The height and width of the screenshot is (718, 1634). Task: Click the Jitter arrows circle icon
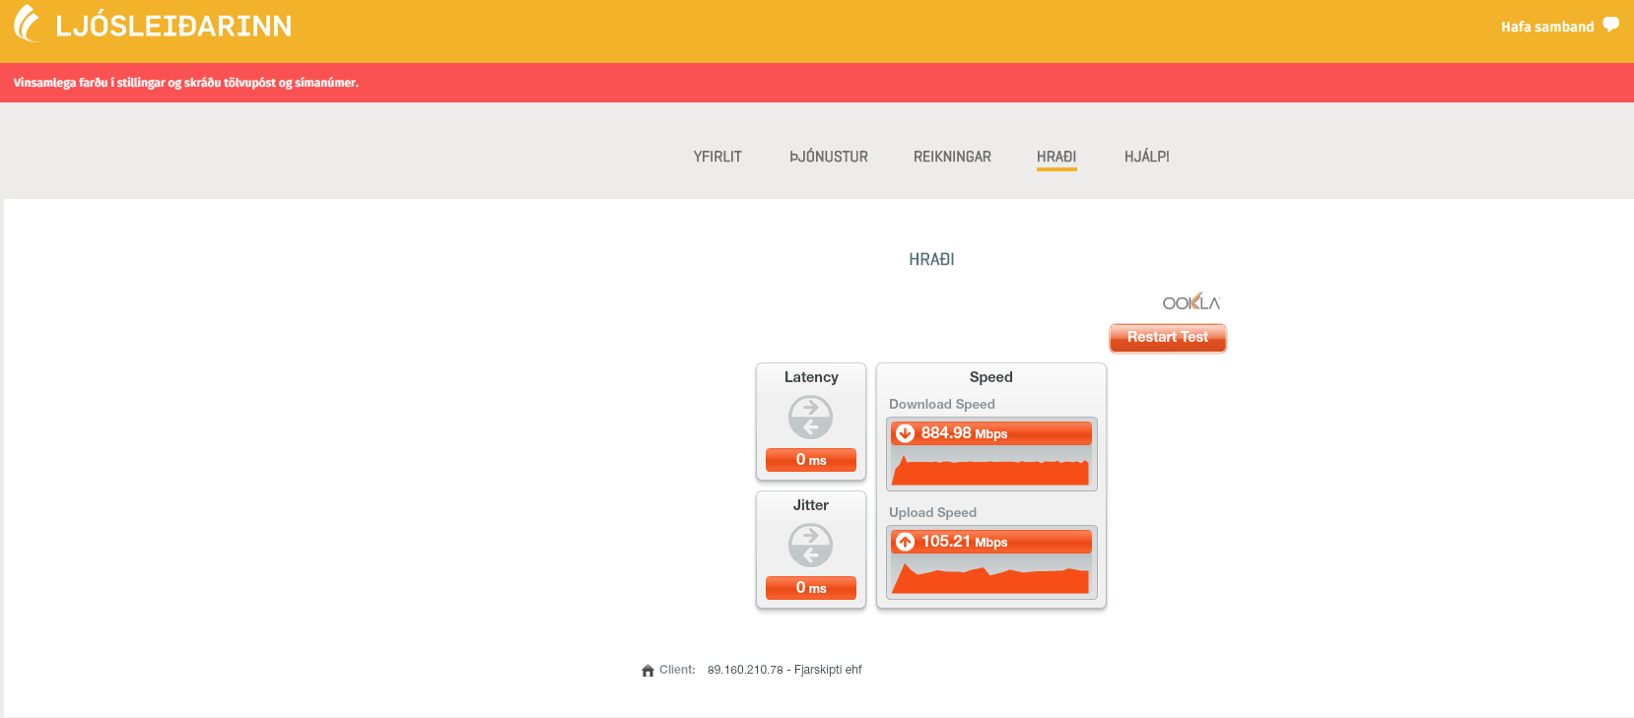(x=810, y=546)
